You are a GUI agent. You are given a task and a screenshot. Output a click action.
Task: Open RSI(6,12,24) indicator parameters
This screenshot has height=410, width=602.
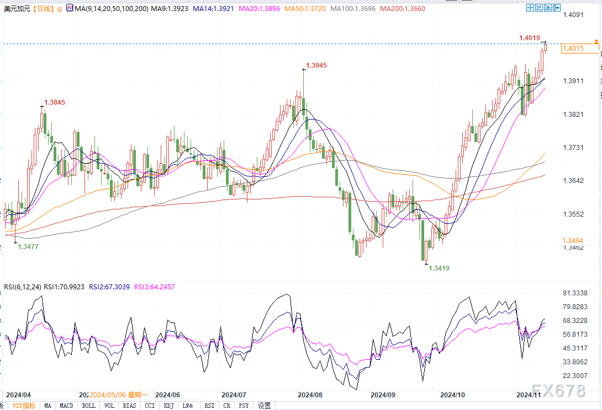tap(22, 287)
